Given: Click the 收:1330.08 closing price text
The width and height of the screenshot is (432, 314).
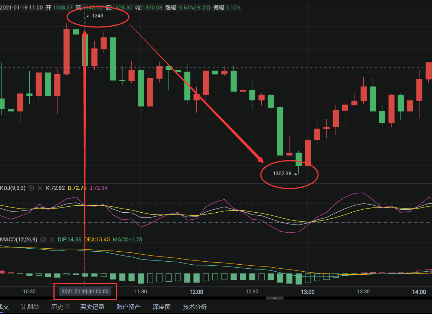Looking at the screenshot, I should pos(149,7).
